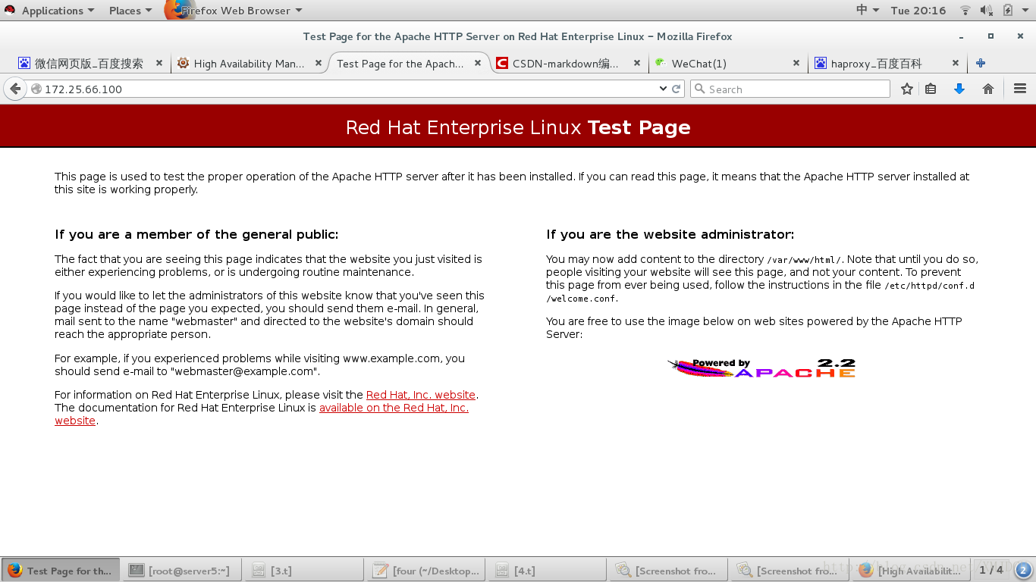Minimize the Firefox window
This screenshot has width=1036, height=582.
(962, 36)
